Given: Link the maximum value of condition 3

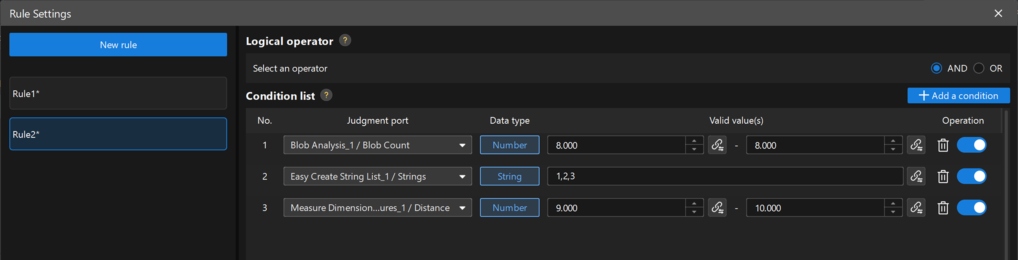Looking at the screenshot, I should click(916, 207).
